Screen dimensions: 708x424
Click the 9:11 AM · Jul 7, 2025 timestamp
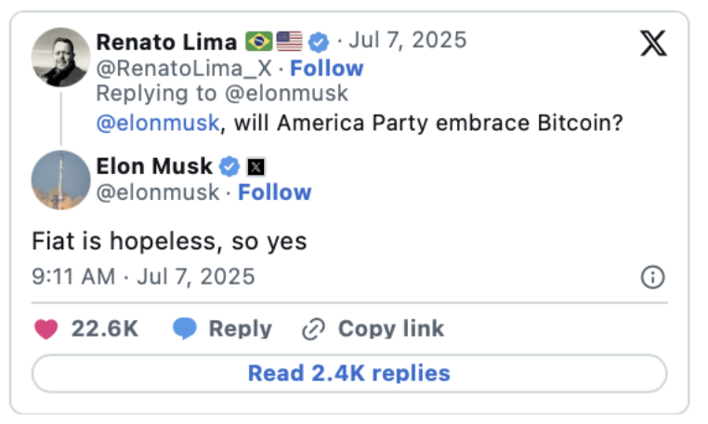coord(143,277)
